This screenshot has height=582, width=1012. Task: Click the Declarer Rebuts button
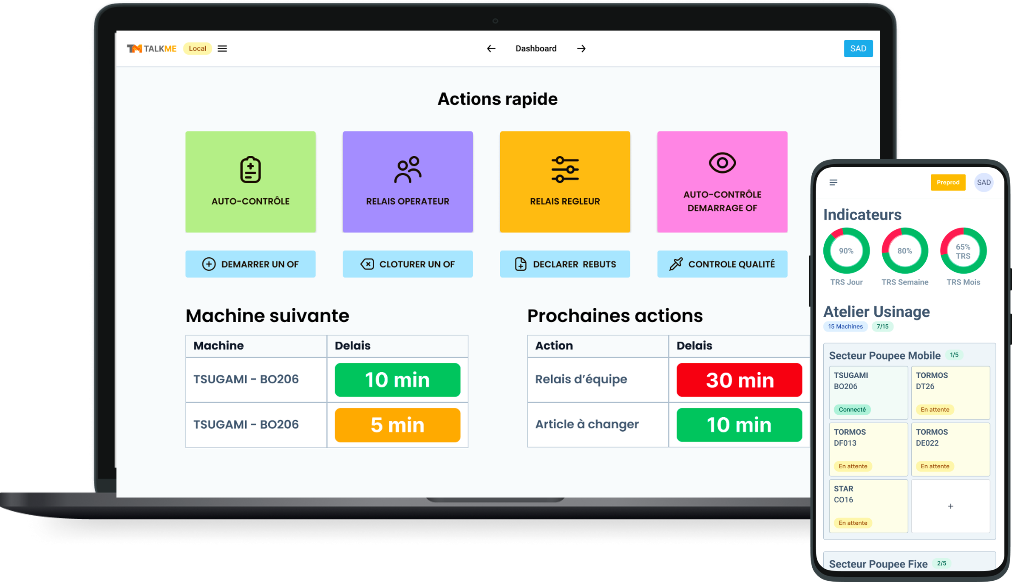[565, 264]
